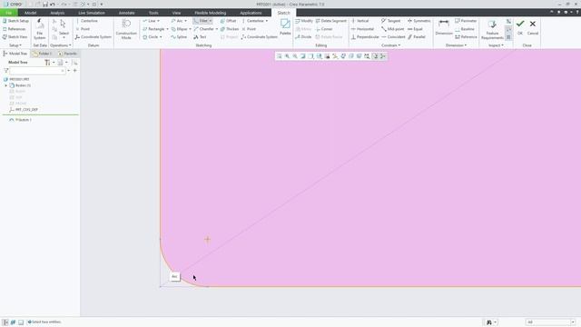Apply the Coincident constraint
The height and width of the screenshot is (327, 581).
click(x=393, y=37)
